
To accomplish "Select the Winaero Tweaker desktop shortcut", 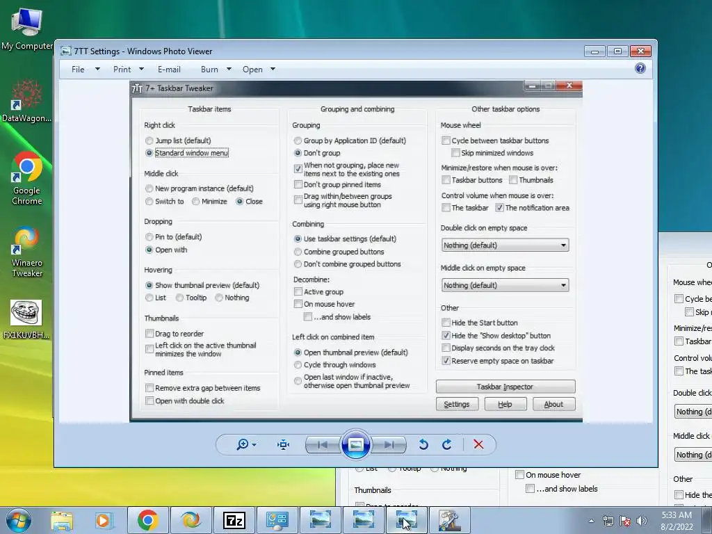I will 26,251.
